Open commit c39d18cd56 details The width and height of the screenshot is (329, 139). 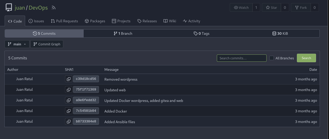86,79
